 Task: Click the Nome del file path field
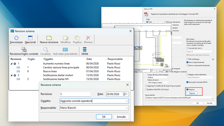tap(178, 98)
